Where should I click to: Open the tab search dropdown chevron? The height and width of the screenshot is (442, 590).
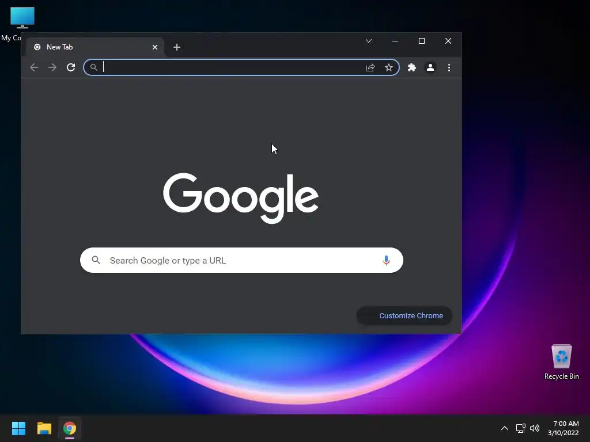(x=369, y=41)
